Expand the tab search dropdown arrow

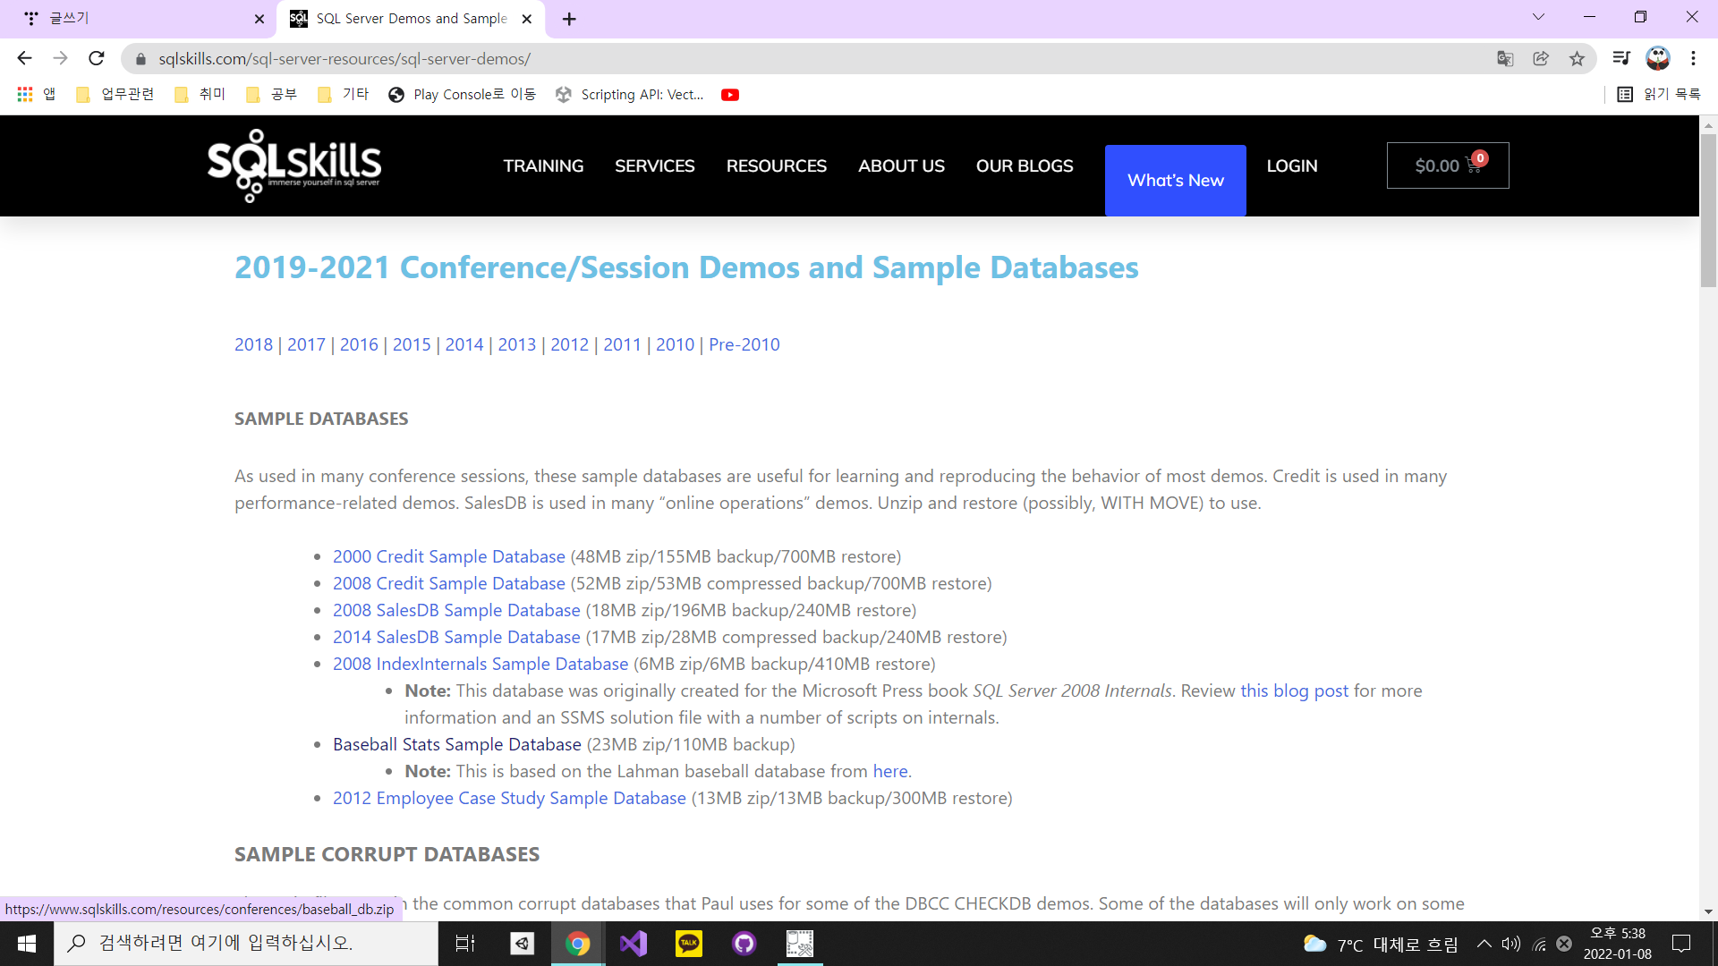pos(1538,17)
